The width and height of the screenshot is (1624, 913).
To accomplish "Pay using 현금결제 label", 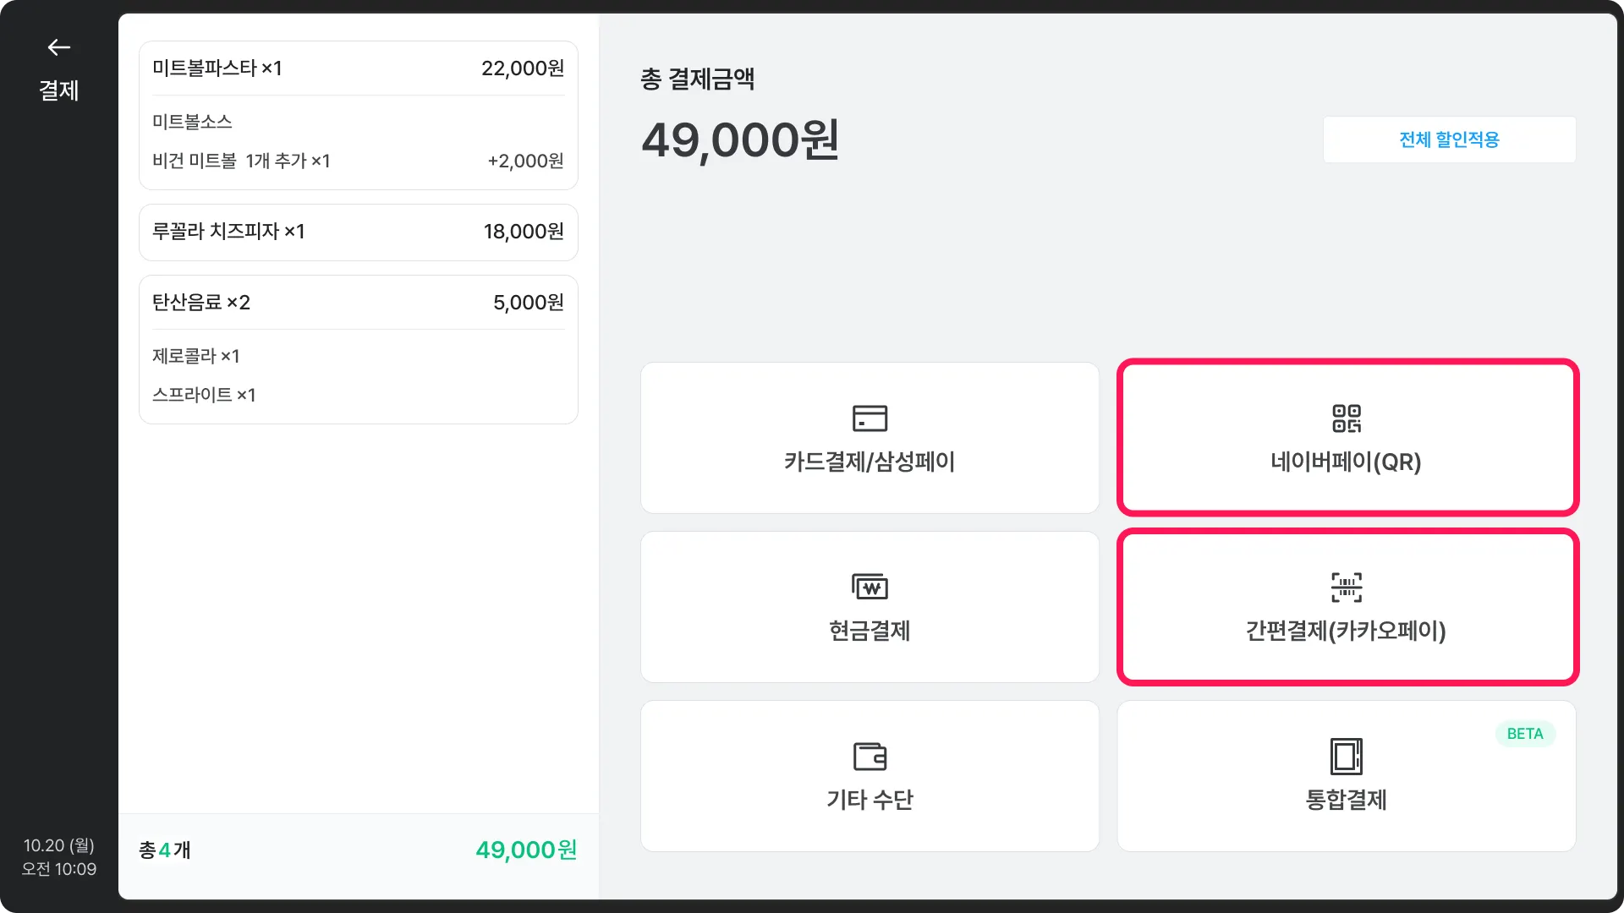I will [x=870, y=631].
